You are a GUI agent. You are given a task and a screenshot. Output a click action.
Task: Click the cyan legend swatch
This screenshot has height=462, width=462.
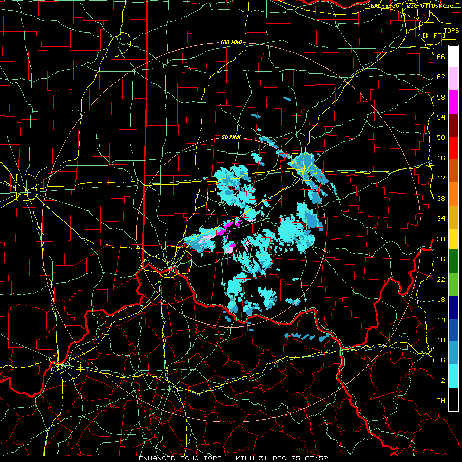pyautogui.click(x=453, y=376)
